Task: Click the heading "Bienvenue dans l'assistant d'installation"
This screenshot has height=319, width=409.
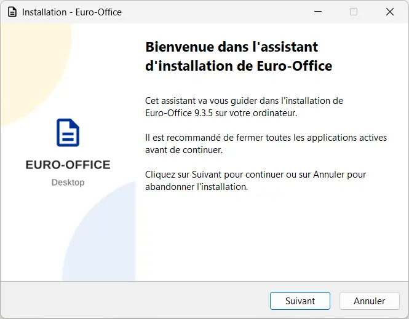Action: coord(239,57)
